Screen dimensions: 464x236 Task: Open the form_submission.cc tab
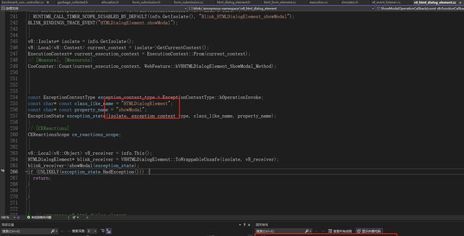188,2
